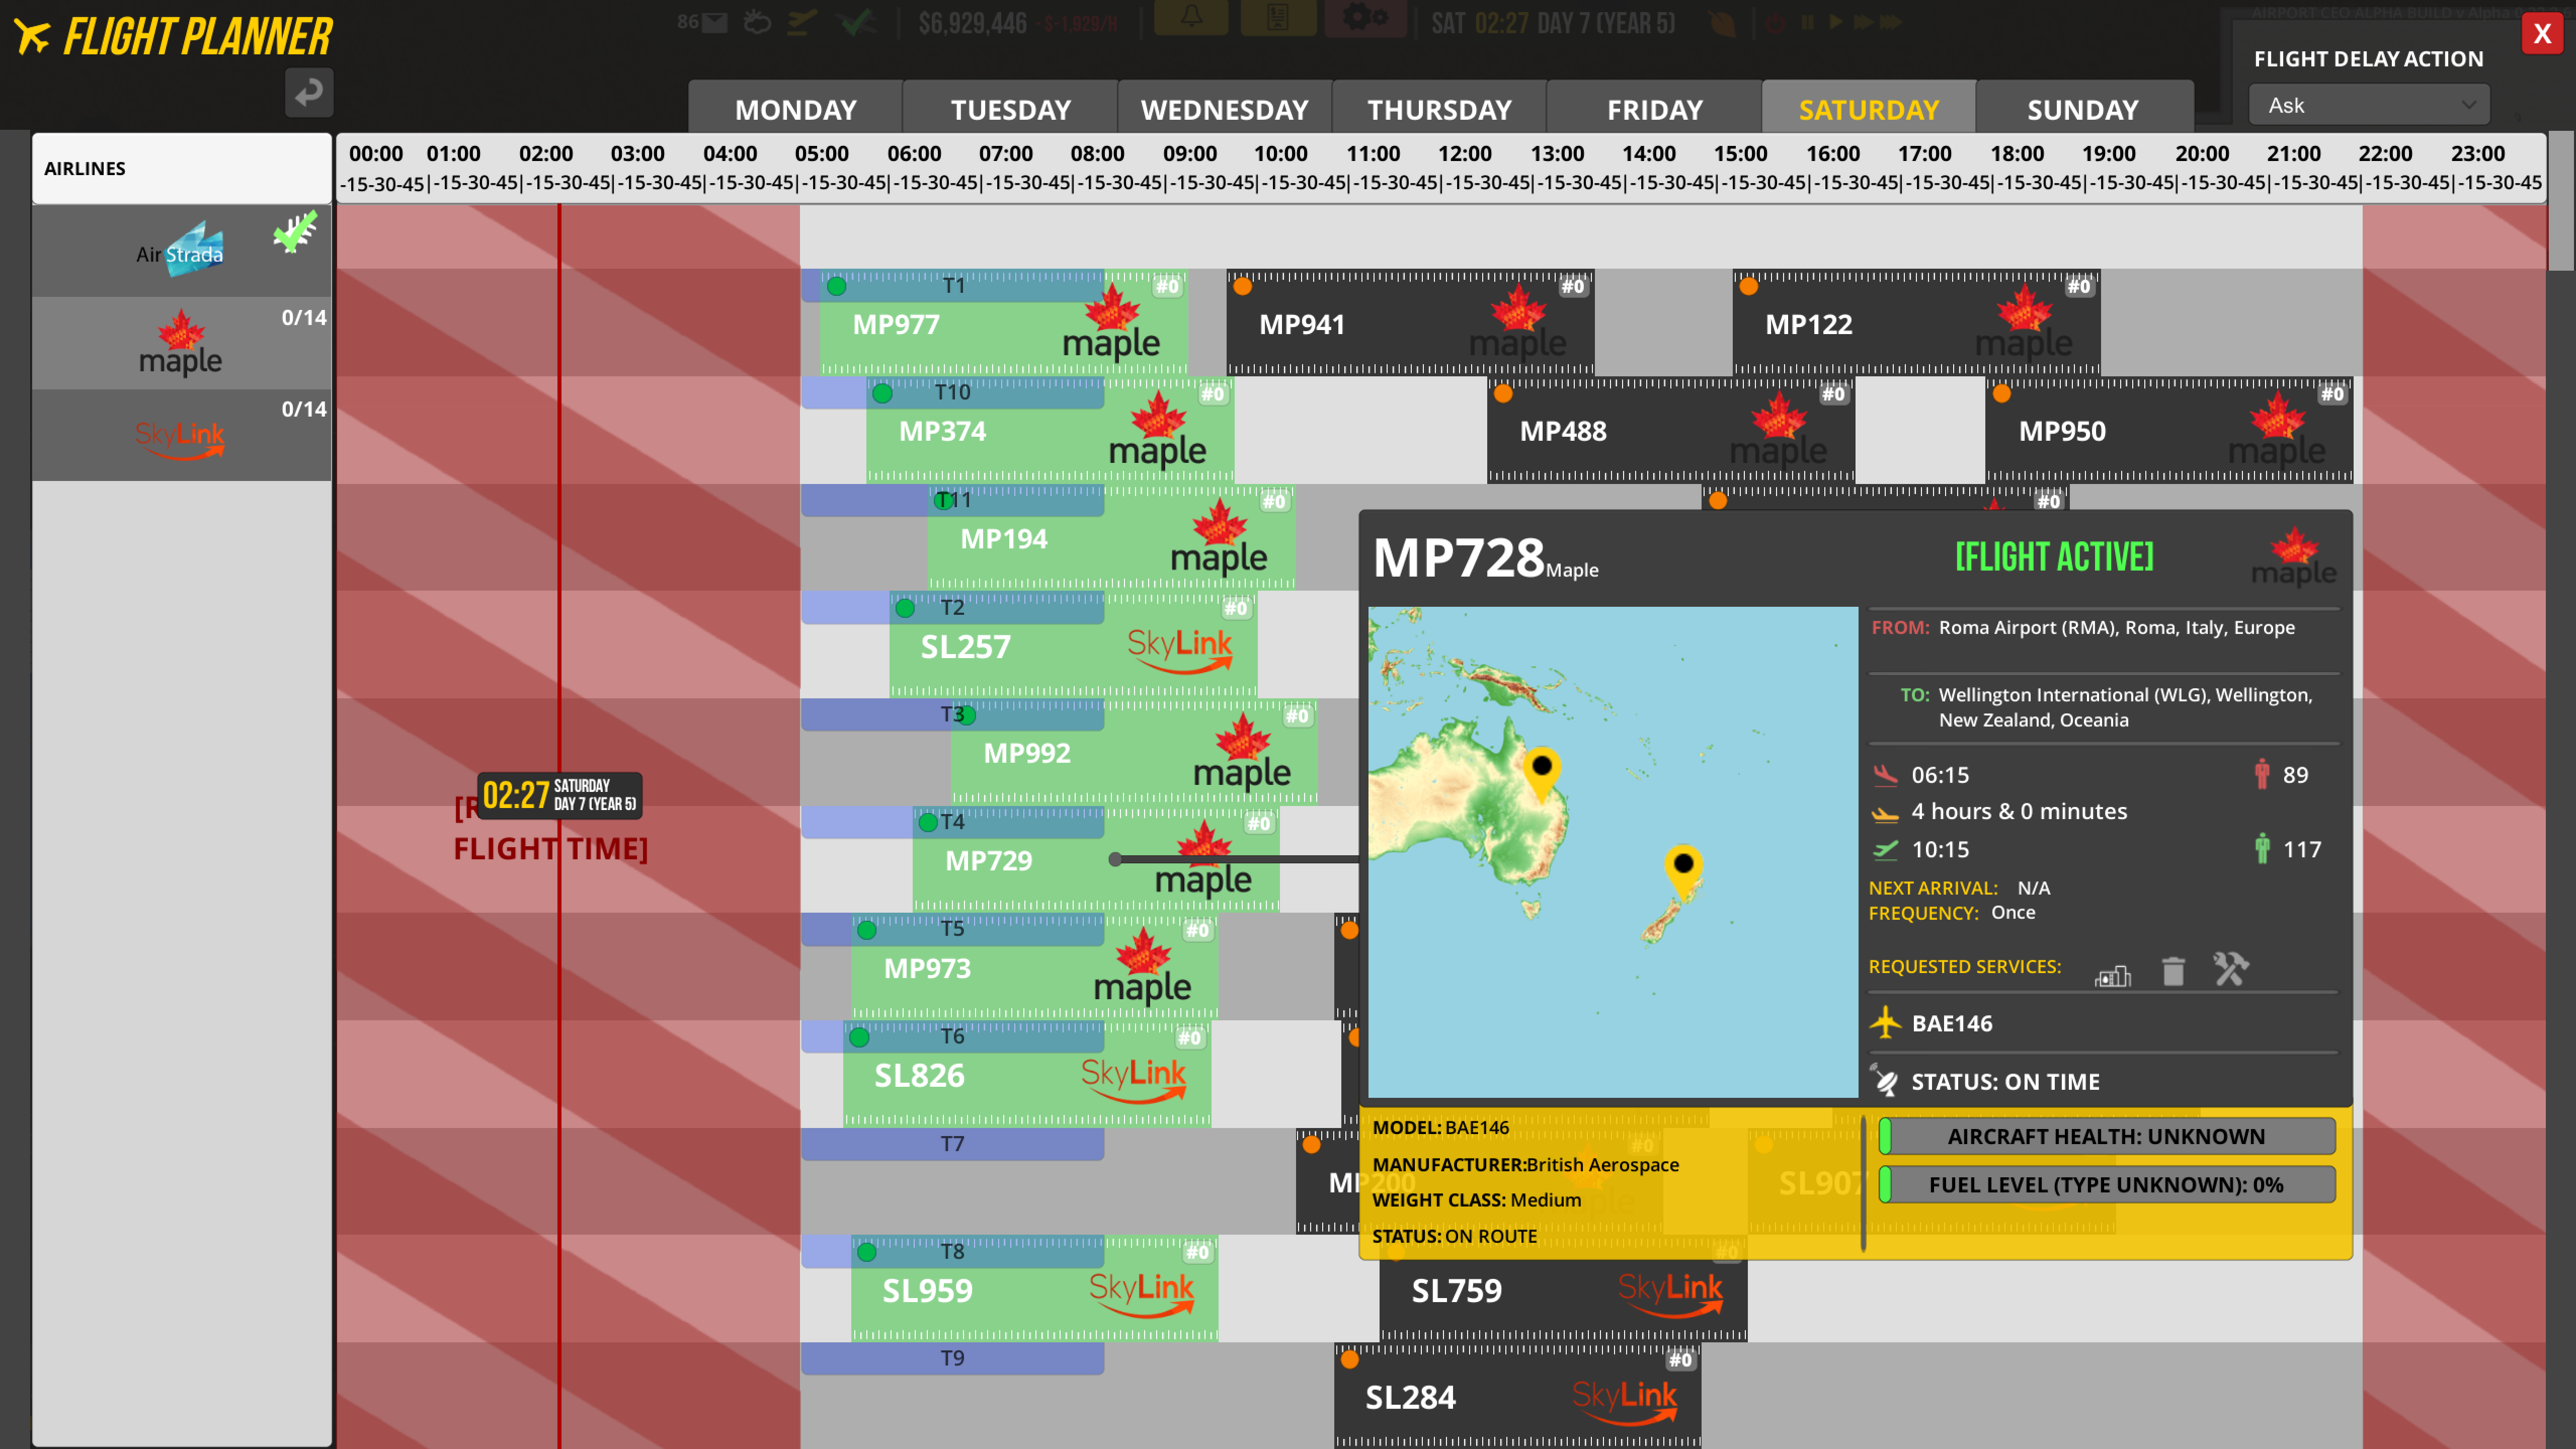The image size is (2576, 1449).
Task: Open the settings gears button
Action: pos(1365,18)
